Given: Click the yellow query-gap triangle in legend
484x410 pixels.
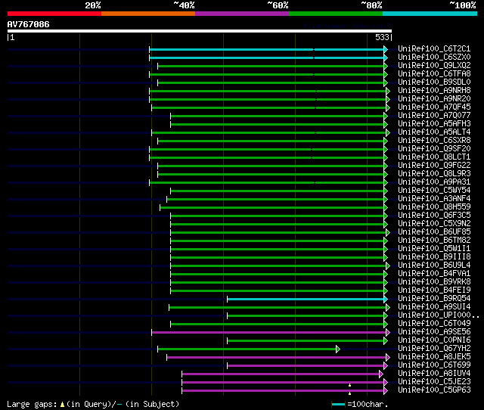Looking at the screenshot, I should point(62,405).
